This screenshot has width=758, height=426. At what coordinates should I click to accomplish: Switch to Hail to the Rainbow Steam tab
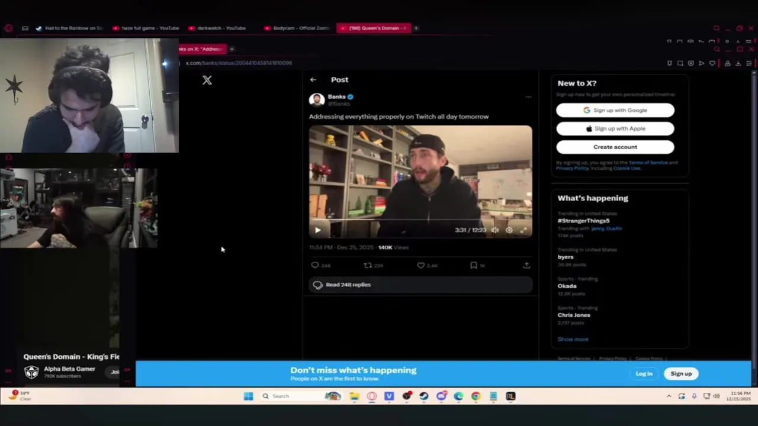tap(70, 28)
